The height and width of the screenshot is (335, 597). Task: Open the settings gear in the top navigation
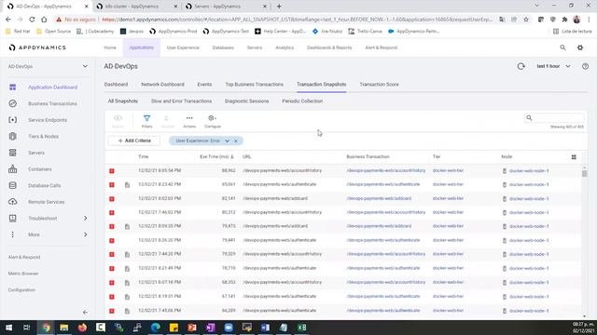[x=580, y=47]
